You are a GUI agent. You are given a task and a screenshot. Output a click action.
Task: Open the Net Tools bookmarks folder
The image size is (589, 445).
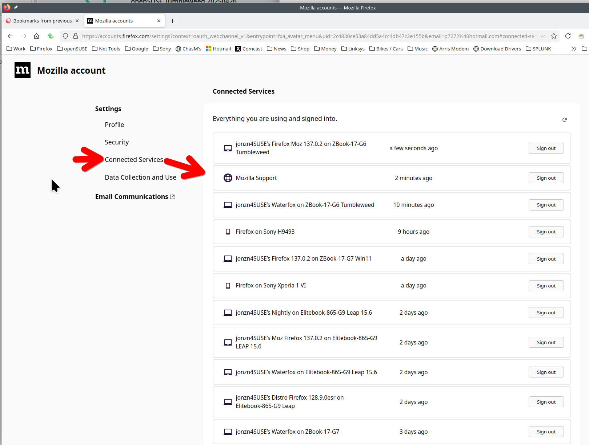[106, 49]
